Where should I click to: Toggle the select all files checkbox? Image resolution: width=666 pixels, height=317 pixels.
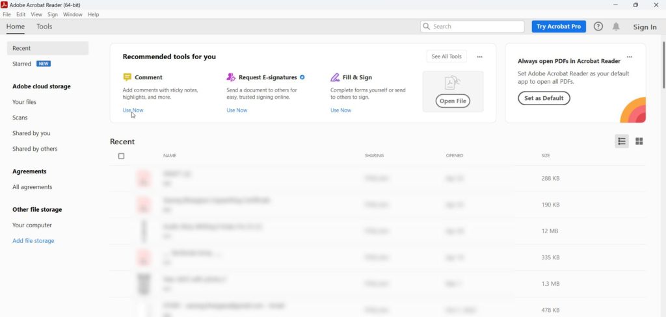(121, 156)
